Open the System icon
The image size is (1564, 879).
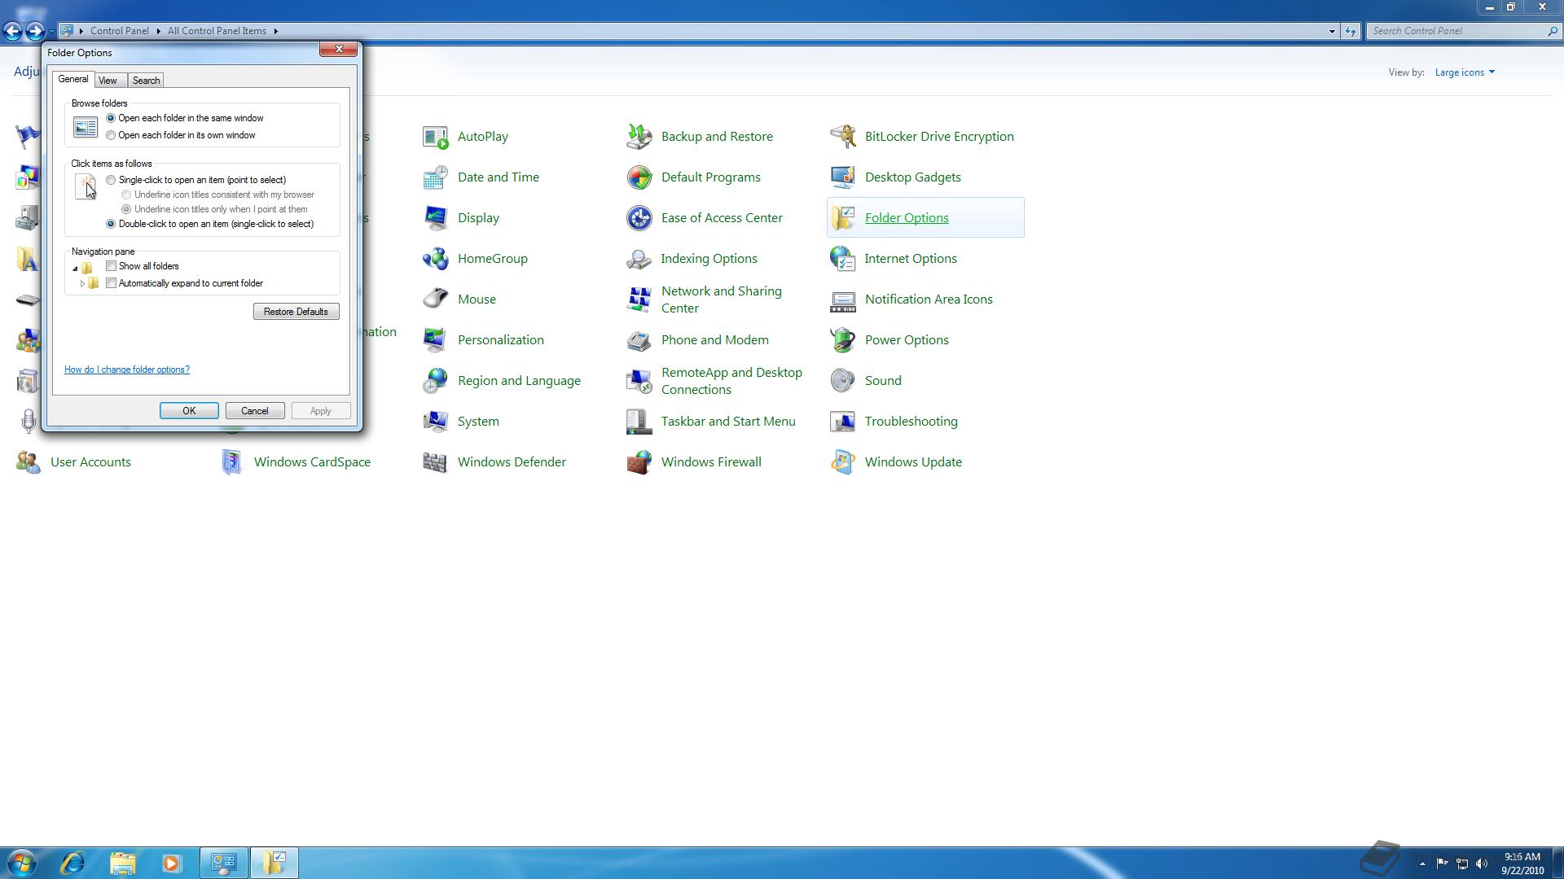[436, 422]
